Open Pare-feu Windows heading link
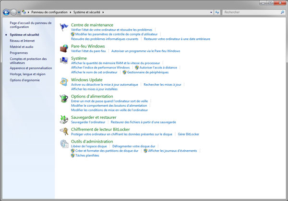 88,46
